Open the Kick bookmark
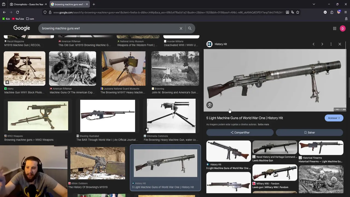Screen dimensions: 350x197 6,19
